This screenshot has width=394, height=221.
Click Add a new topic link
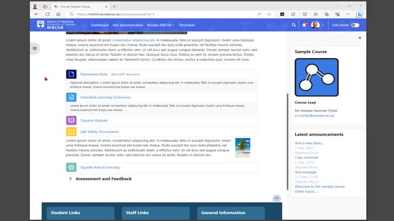(x=309, y=143)
